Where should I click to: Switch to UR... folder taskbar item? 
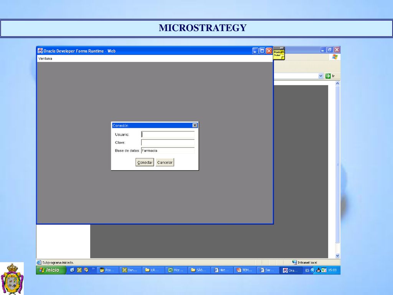[x=153, y=270]
